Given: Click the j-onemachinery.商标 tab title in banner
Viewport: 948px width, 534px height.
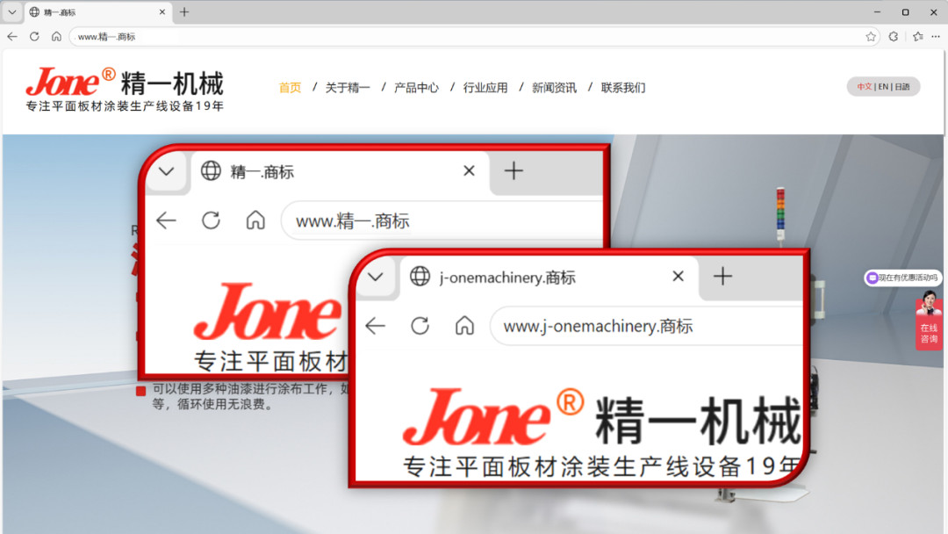Looking at the screenshot, I should tap(507, 278).
